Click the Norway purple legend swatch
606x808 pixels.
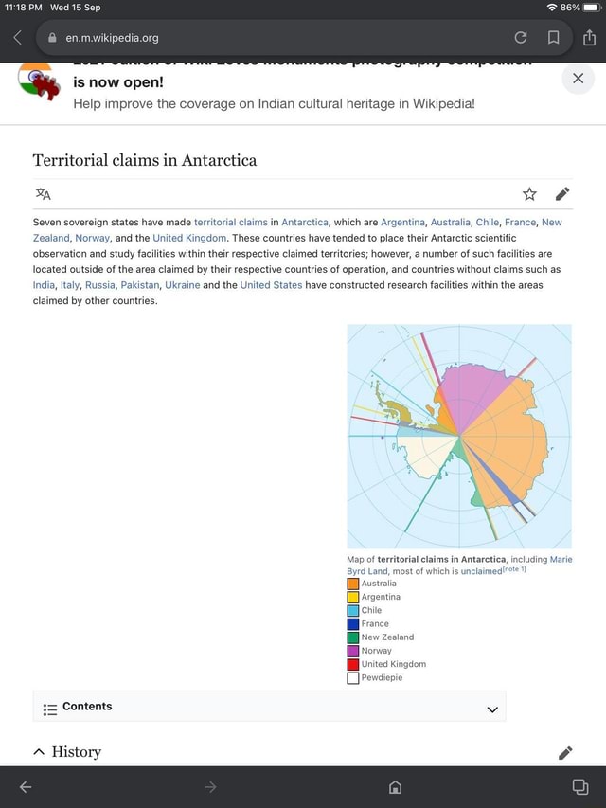352,651
